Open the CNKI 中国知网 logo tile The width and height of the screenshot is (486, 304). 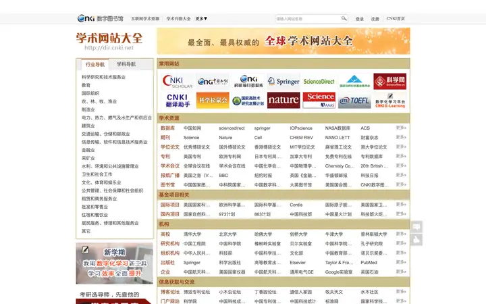coord(213,81)
